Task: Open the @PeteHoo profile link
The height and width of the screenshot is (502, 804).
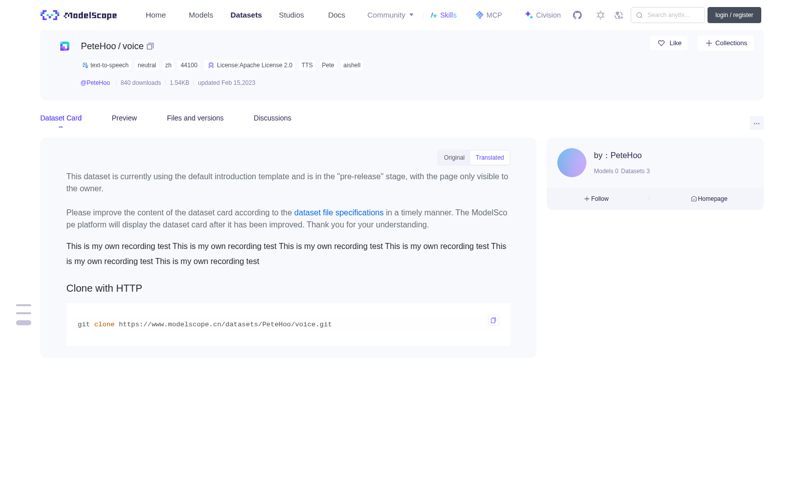Action: [x=95, y=83]
